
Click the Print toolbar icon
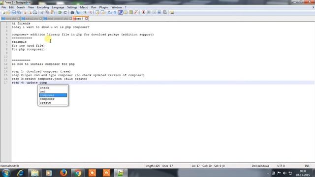pos(35,12)
